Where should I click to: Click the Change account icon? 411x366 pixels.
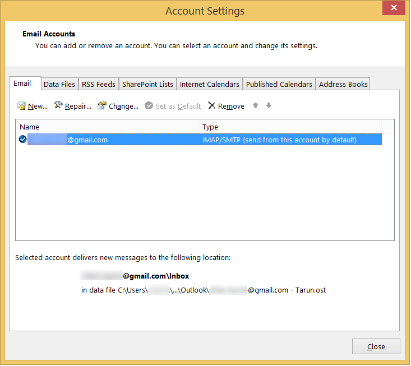point(101,106)
